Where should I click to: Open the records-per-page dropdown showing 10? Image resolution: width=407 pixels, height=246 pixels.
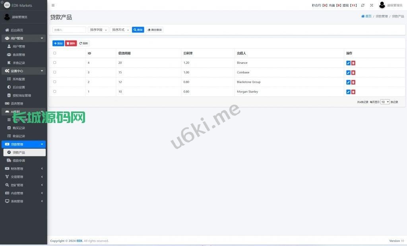(385, 102)
